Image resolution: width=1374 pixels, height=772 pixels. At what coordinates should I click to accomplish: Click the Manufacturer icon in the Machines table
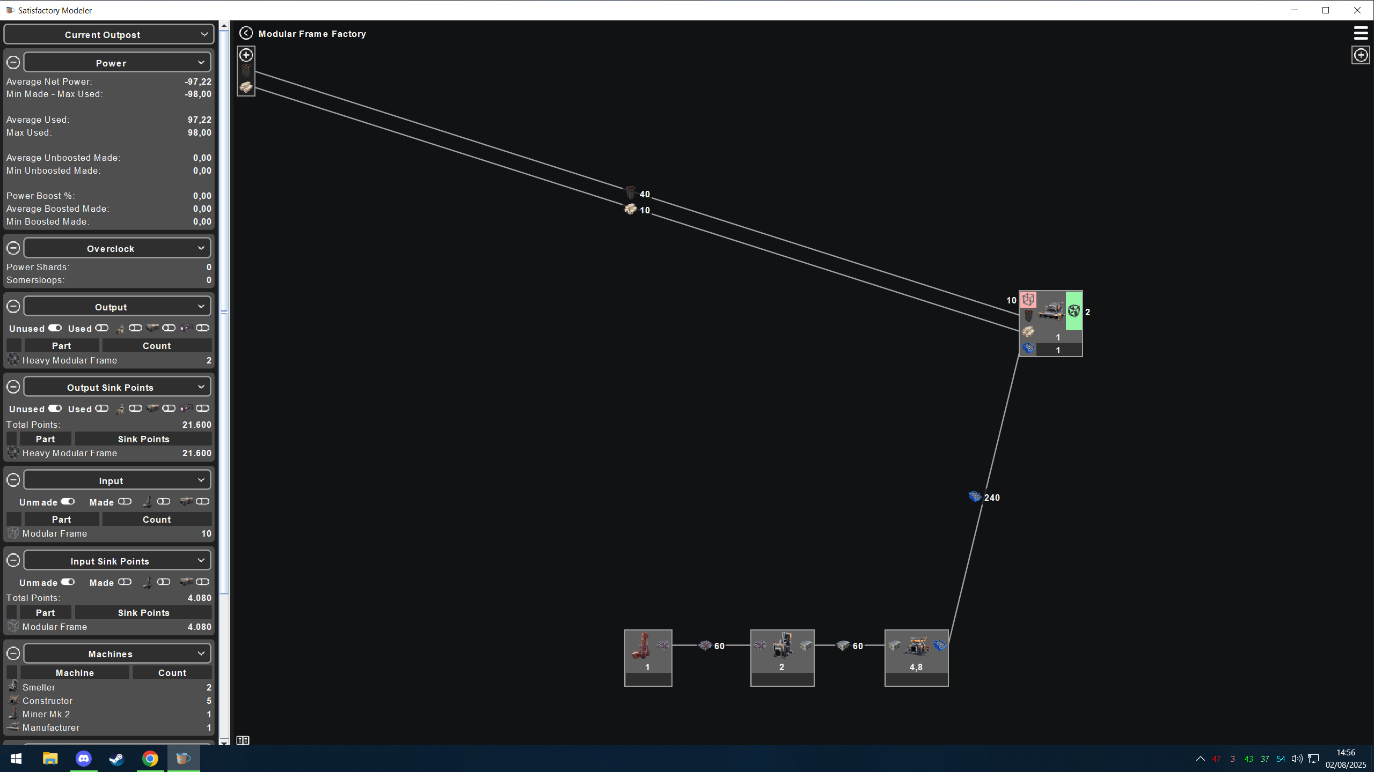tap(13, 727)
